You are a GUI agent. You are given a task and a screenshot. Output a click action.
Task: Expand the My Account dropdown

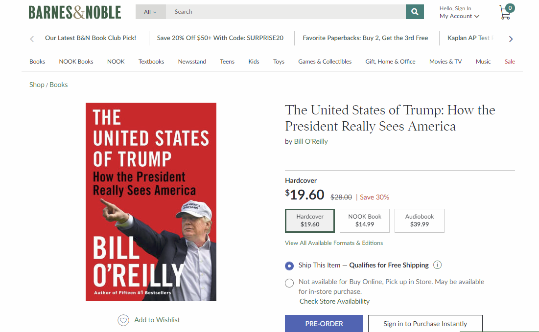(x=459, y=16)
